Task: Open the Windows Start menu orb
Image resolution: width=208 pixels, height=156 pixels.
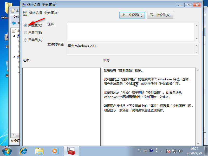Action: (x=7, y=150)
